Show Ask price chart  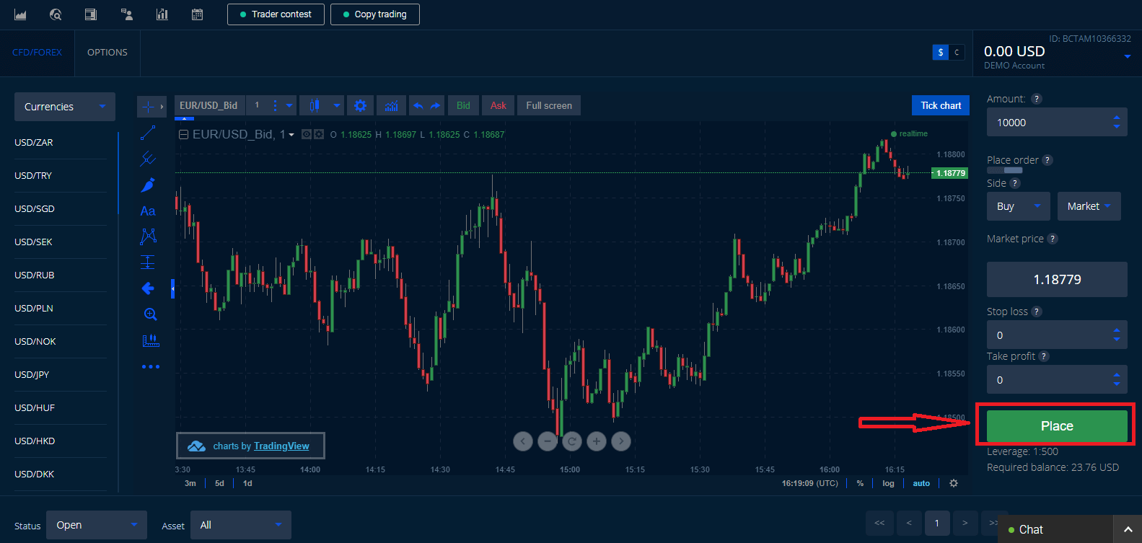[498, 105]
